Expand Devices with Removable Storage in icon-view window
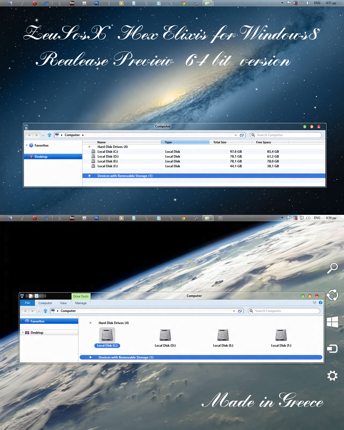The height and width of the screenshot is (430, 344). click(x=91, y=357)
